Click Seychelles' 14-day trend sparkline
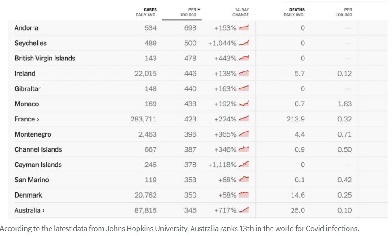This screenshot has height=236, width=392. tap(243, 43)
